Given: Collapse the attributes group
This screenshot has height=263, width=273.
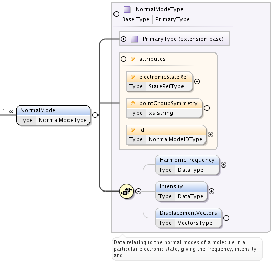Looking at the screenshot, I should click(123, 59).
